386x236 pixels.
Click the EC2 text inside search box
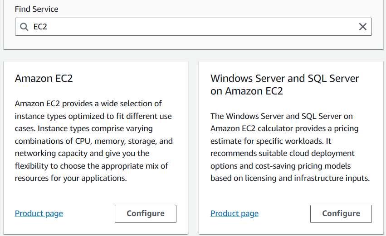pyautogui.click(x=40, y=27)
